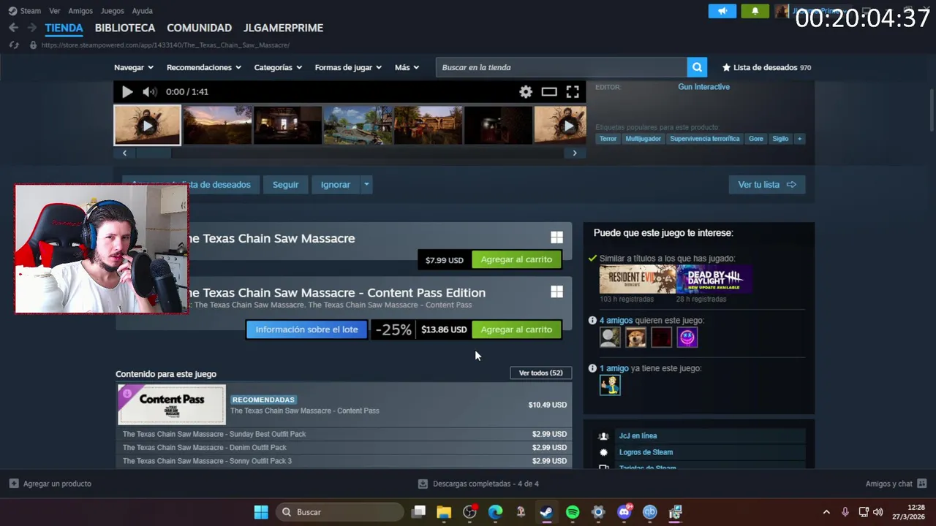The image size is (936, 526).
Task: Mute the trailer volume speaker icon
Action: tap(149, 92)
